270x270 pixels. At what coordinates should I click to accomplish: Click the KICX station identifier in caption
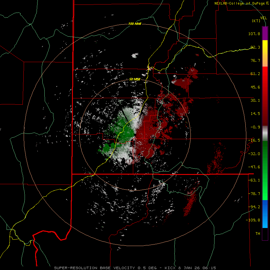pos(170,268)
